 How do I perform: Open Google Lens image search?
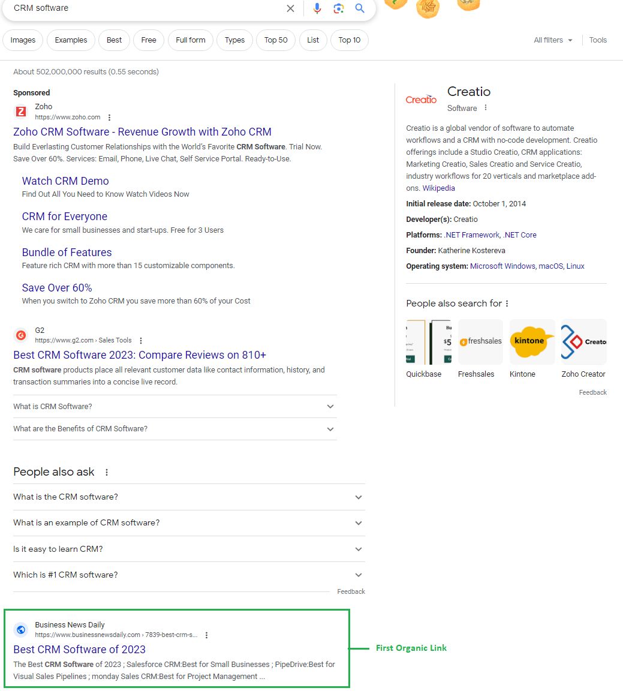click(338, 9)
